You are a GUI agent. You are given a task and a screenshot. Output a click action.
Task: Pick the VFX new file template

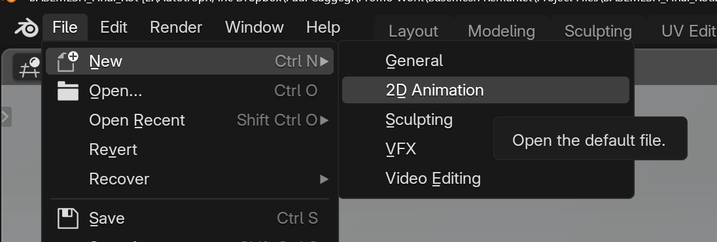pos(400,149)
